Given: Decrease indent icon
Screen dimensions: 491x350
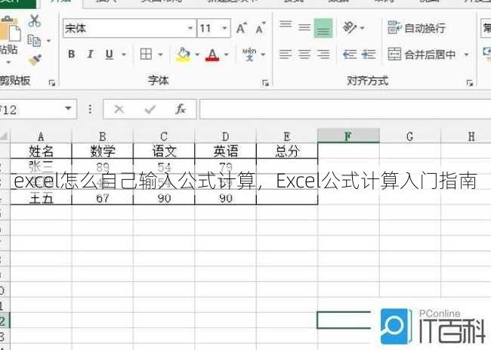Looking at the screenshot, I should point(350,54).
